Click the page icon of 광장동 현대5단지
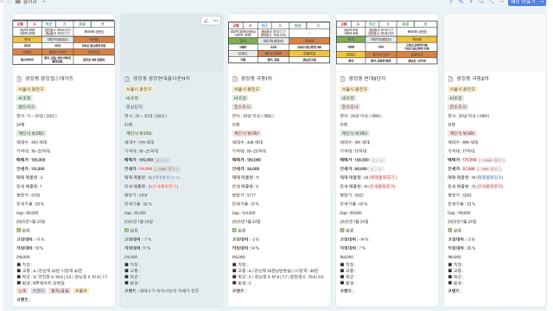Image resolution: width=553 pixels, height=311 pixels. [x=342, y=79]
